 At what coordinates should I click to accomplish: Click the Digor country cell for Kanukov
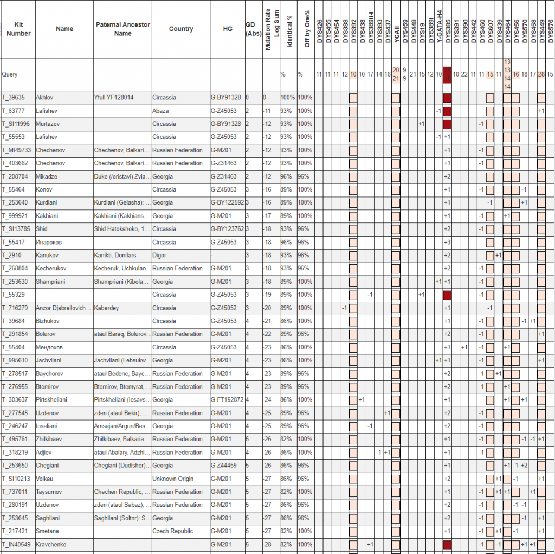click(x=160, y=255)
